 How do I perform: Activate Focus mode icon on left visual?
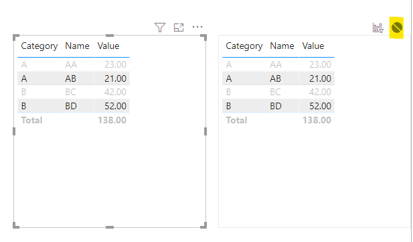pos(179,27)
